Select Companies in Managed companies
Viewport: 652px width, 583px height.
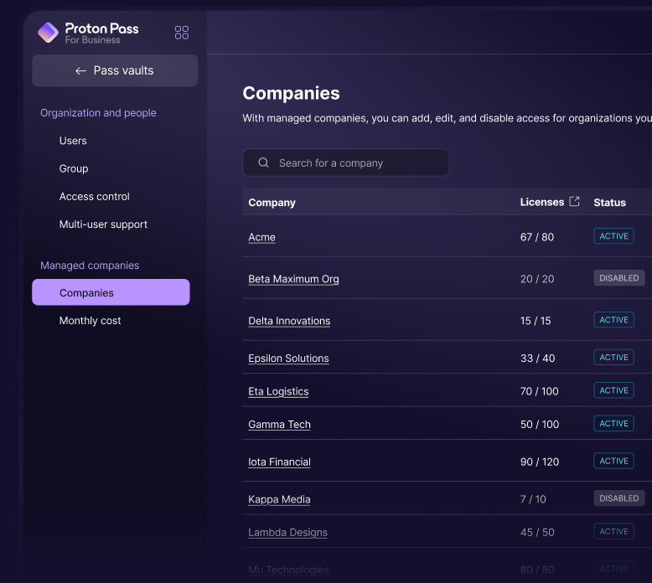click(111, 292)
